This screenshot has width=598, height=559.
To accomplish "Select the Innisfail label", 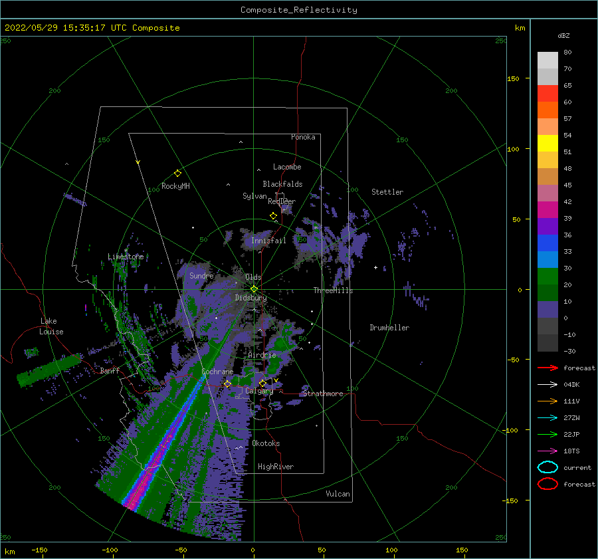I will (268, 241).
